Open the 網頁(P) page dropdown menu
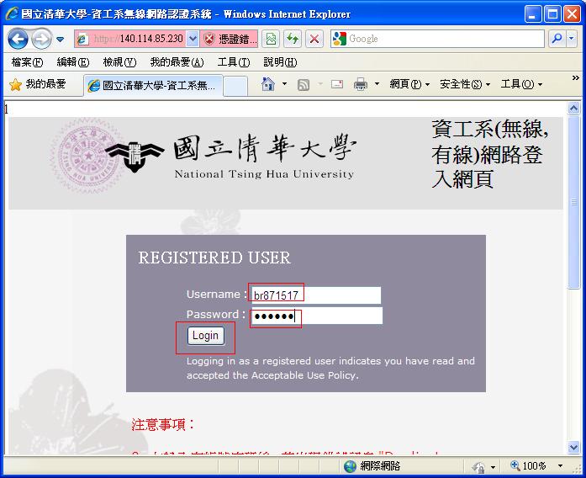Image resolution: width=586 pixels, height=478 pixels. [409, 84]
